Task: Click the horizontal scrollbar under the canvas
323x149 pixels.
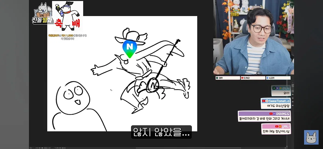Action: click(188, 148)
